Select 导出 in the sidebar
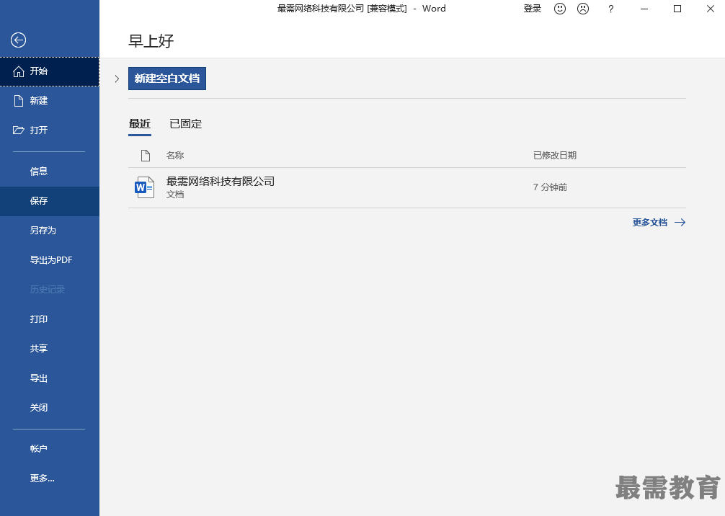 pyautogui.click(x=50, y=378)
